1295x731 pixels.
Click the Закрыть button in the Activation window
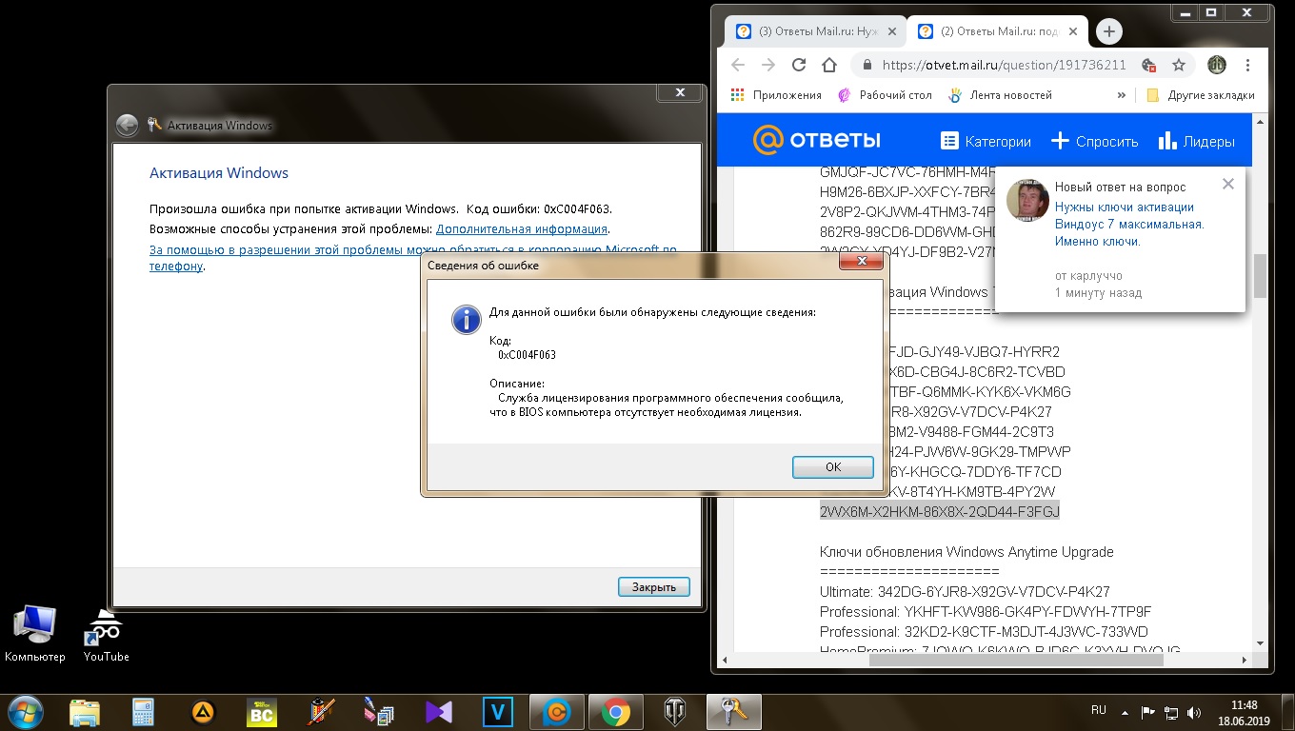pos(653,587)
